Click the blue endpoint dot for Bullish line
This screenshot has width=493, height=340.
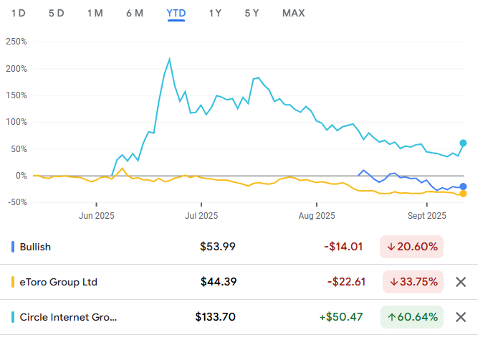tap(463, 186)
